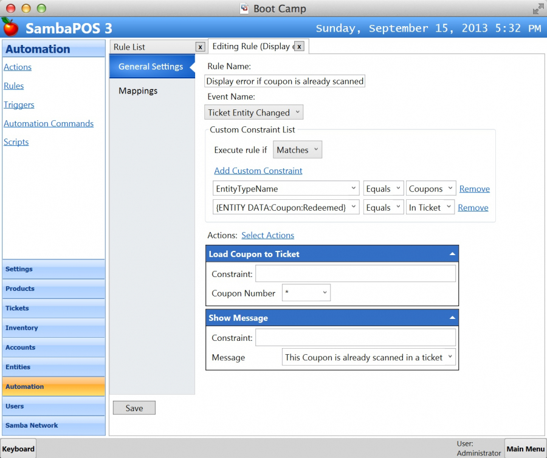Open the Event Name dropdown
The height and width of the screenshot is (458, 547).
tap(253, 112)
